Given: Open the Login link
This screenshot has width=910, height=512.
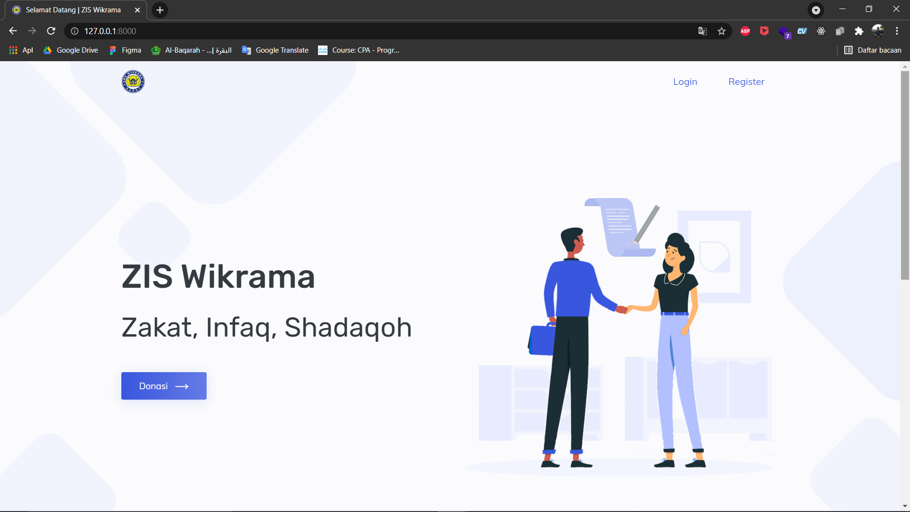Looking at the screenshot, I should (685, 82).
